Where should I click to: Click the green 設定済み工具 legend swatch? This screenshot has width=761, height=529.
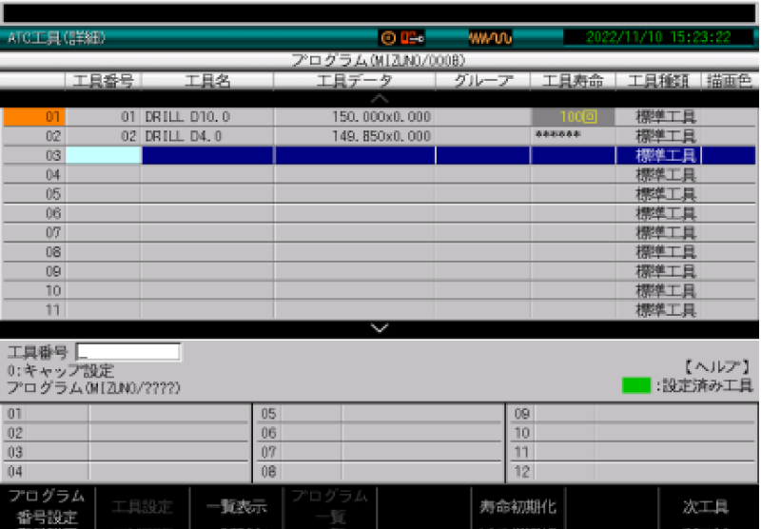coord(636,385)
